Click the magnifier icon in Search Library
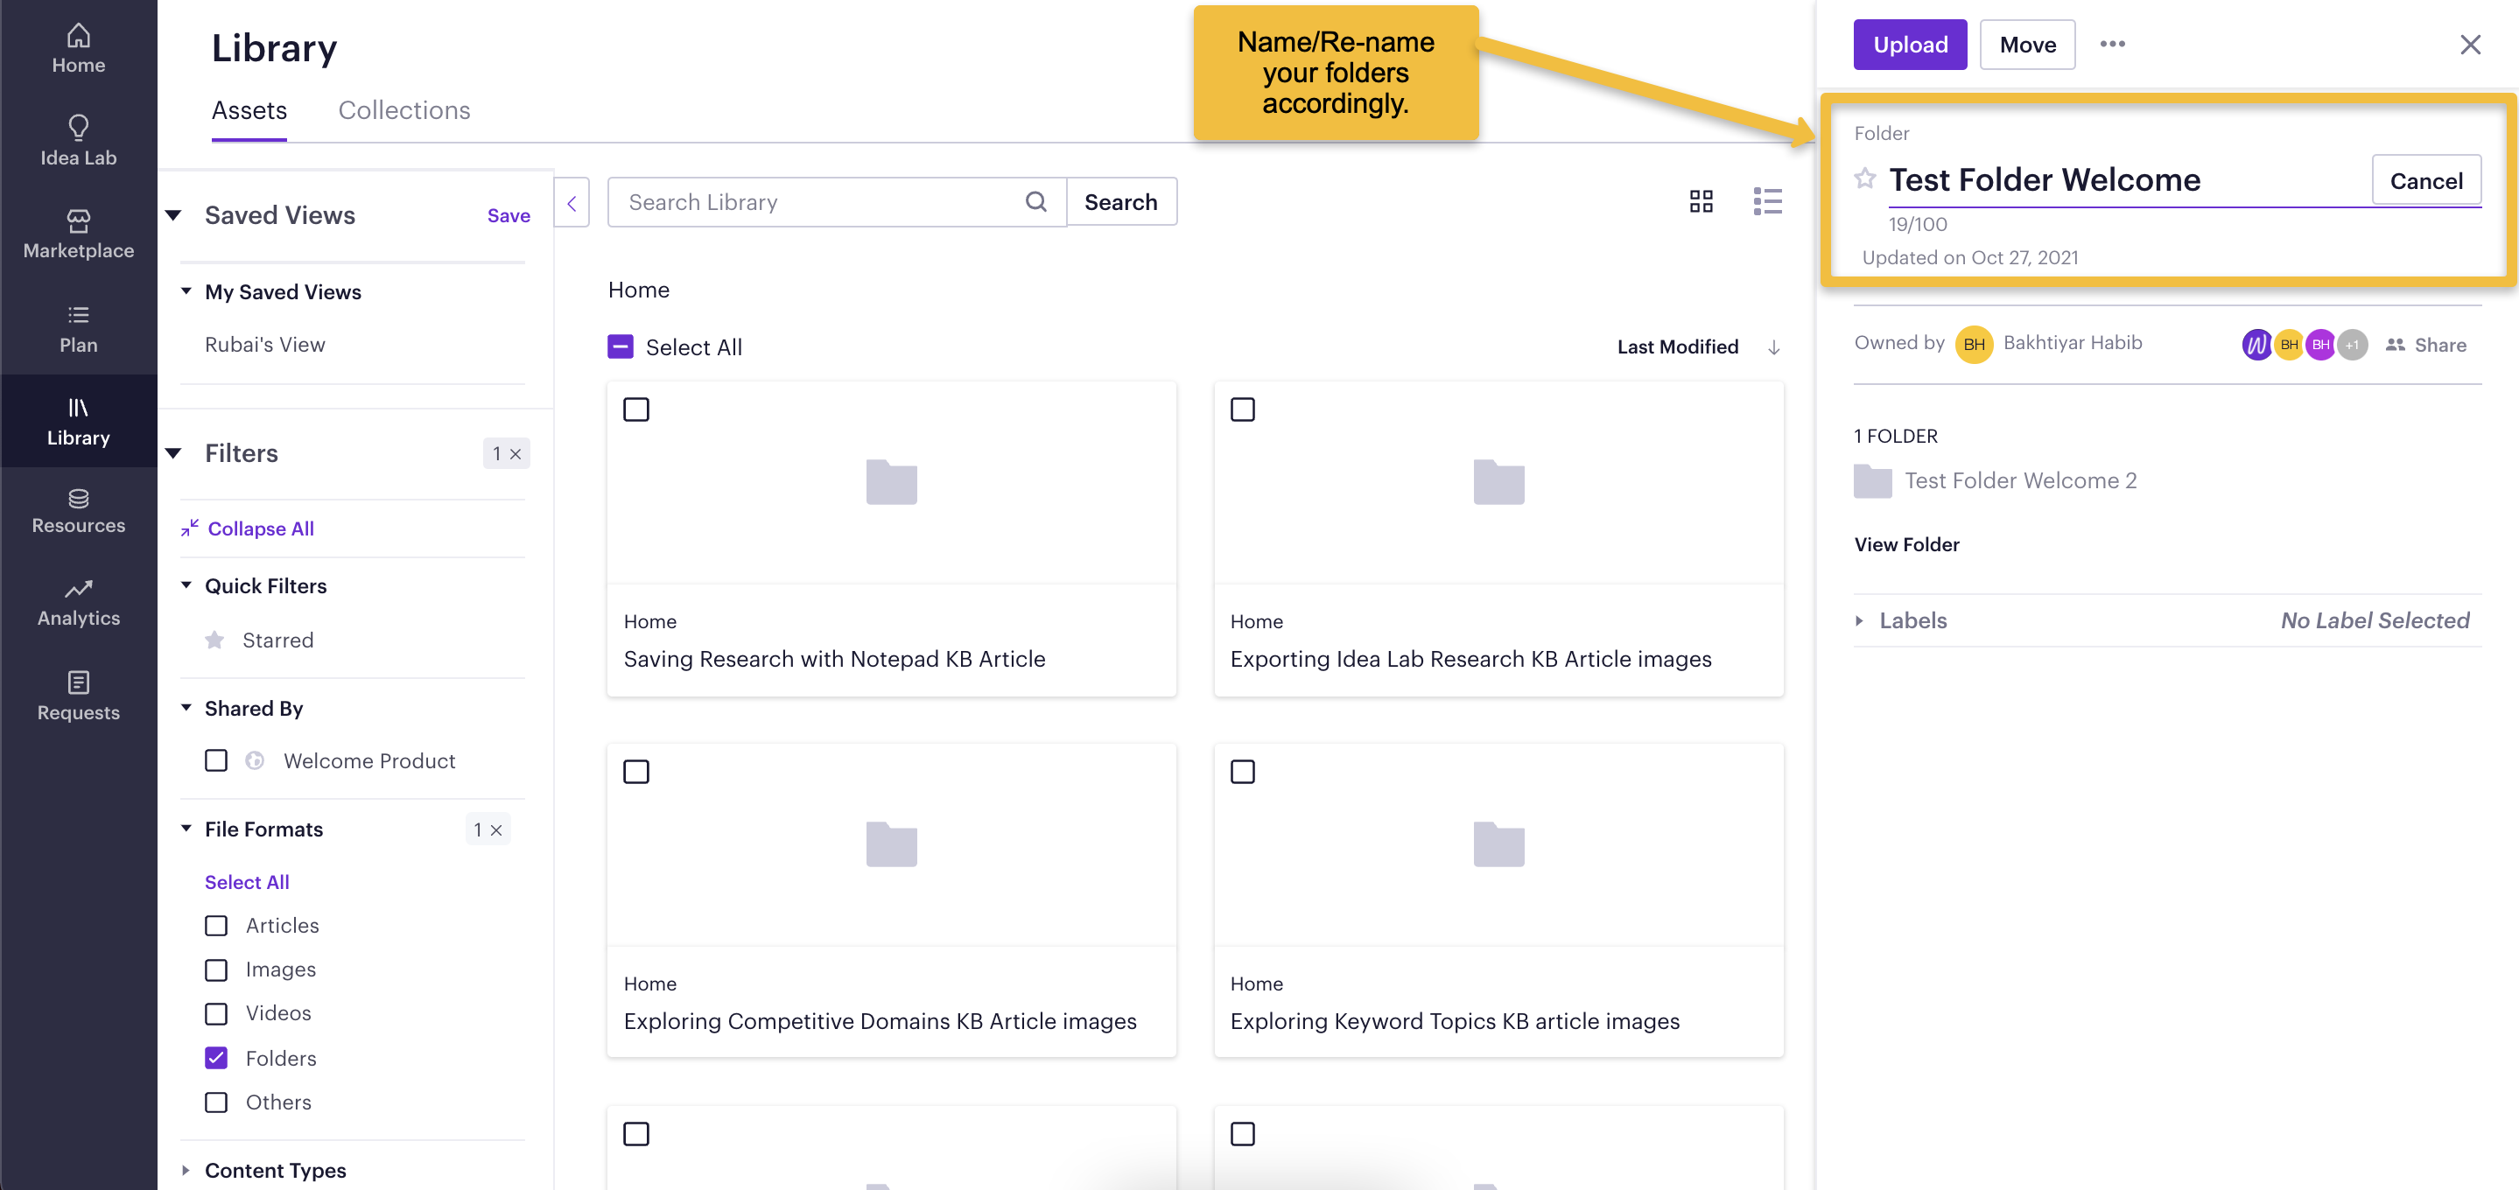This screenshot has height=1190, width=2519. [x=1035, y=201]
